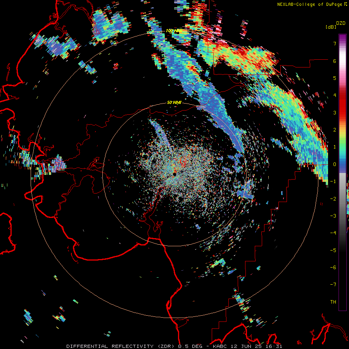
Task: Click the bottom caption 'DIFFERENTIAL REFLECTIVITY (ZDR) 0.5 DEG - KABC 12 JUN 25 16:31'
Action: tap(174, 346)
